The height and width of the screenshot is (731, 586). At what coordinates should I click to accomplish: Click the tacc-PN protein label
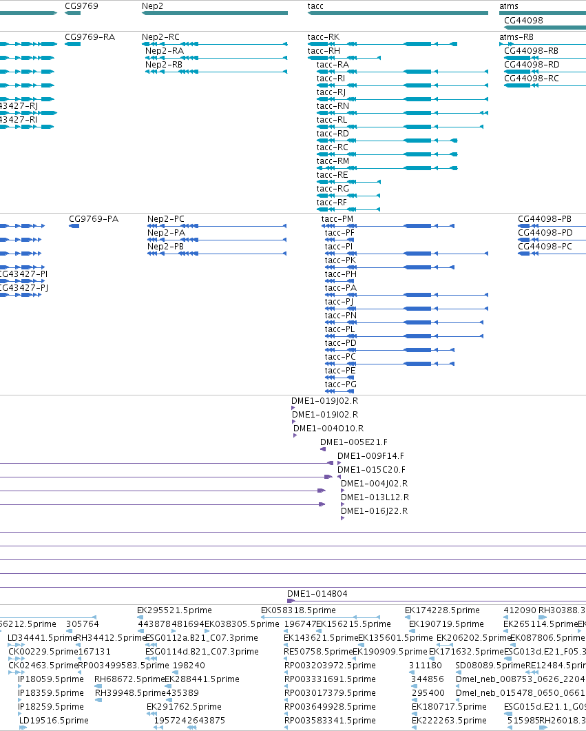[x=341, y=315]
